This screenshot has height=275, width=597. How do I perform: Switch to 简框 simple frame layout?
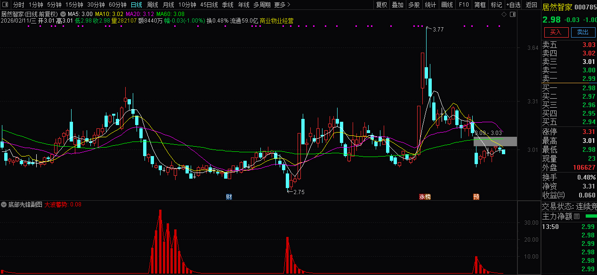tap(480, 5)
